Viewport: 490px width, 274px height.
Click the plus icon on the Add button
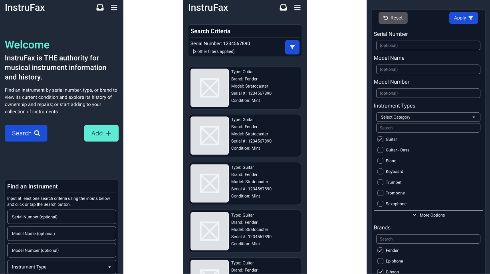coord(109,133)
